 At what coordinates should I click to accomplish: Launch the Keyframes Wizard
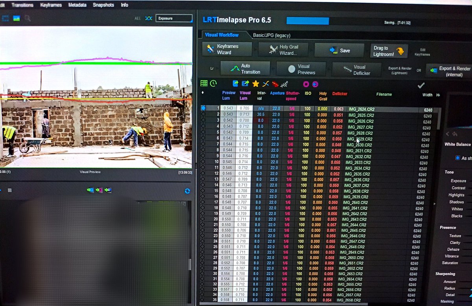tap(227, 49)
